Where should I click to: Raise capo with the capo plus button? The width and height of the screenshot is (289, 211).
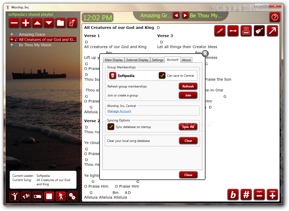(272, 195)
